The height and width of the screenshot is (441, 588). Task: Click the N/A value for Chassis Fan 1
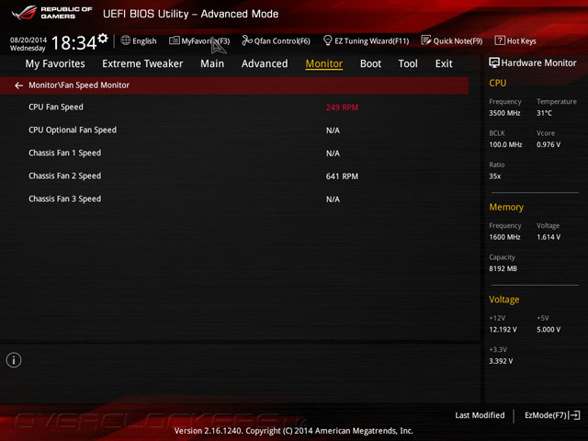(333, 153)
